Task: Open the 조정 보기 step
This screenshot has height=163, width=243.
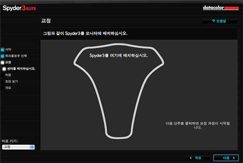Action: [11, 81]
